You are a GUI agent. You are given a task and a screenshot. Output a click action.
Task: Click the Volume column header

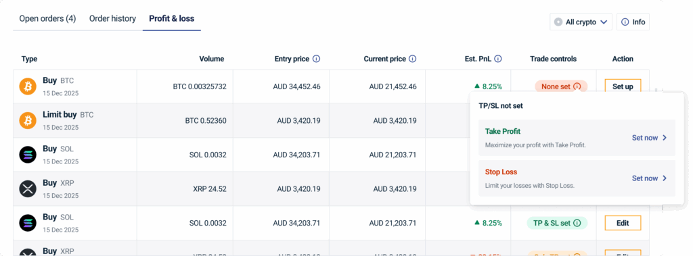(212, 59)
